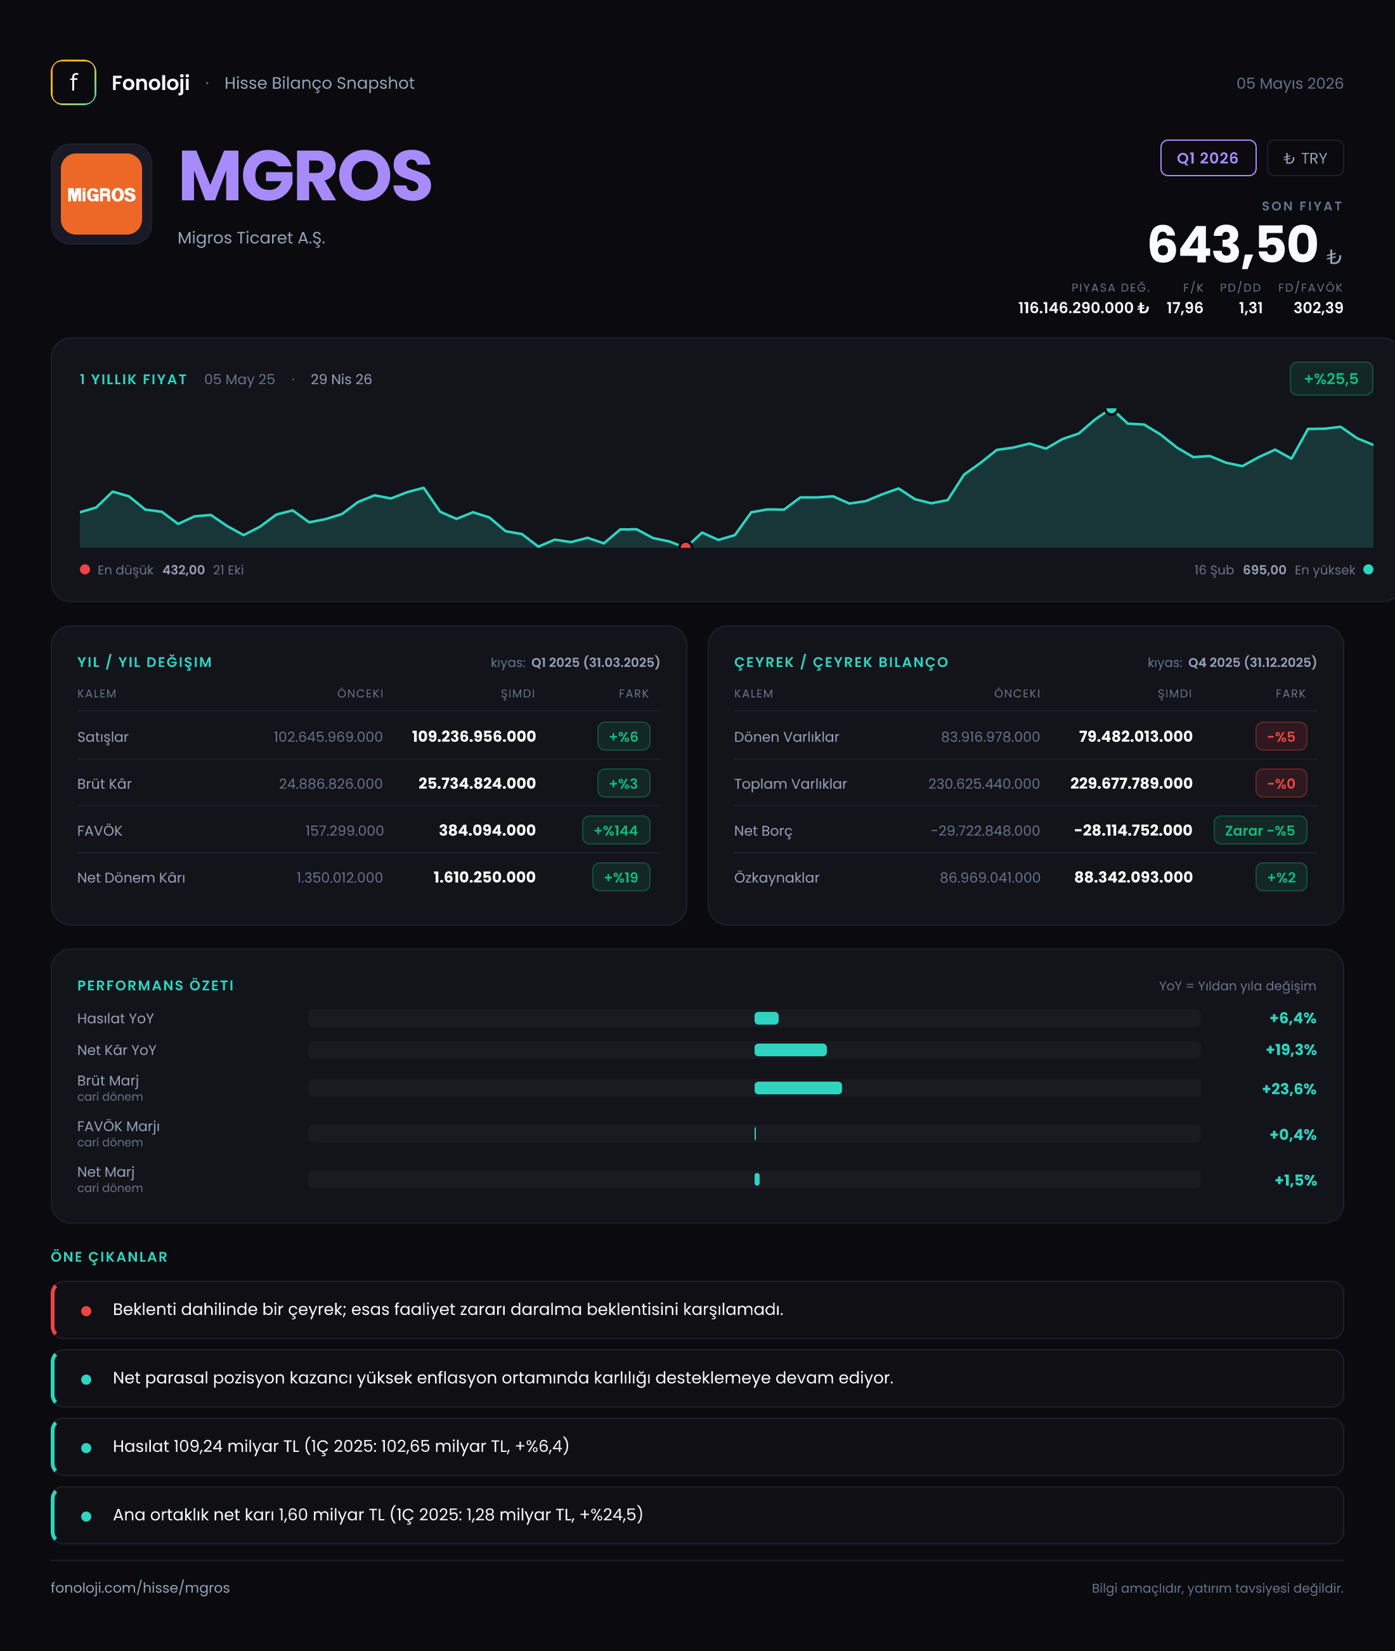Click the teal 'En yüksek' legend dot

[x=1368, y=569]
